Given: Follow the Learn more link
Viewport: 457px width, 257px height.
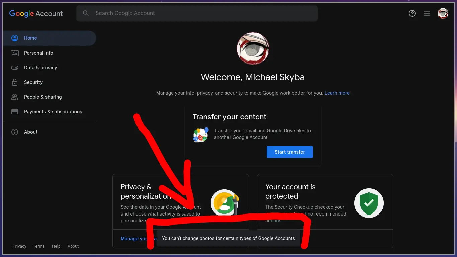Looking at the screenshot, I should (x=337, y=93).
